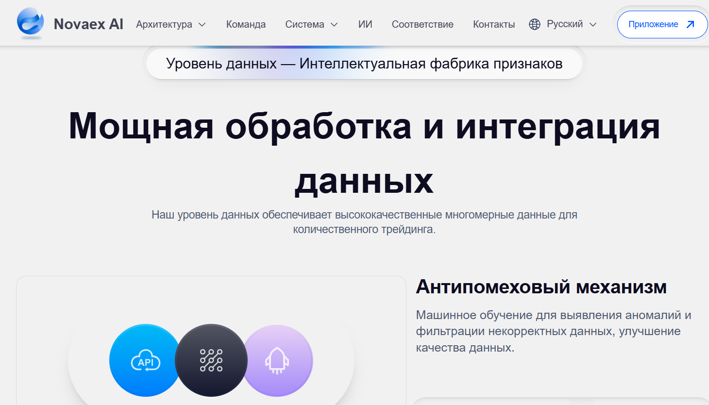Select the dark circuit nodes icon
Image resolution: width=709 pixels, height=405 pixels.
[x=211, y=360]
